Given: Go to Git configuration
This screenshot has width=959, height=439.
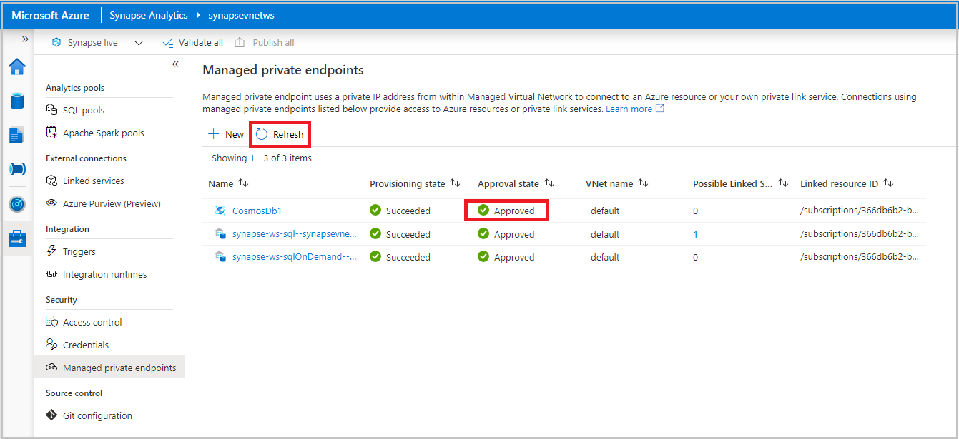Looking at the screenshot, I should (97, 415).
